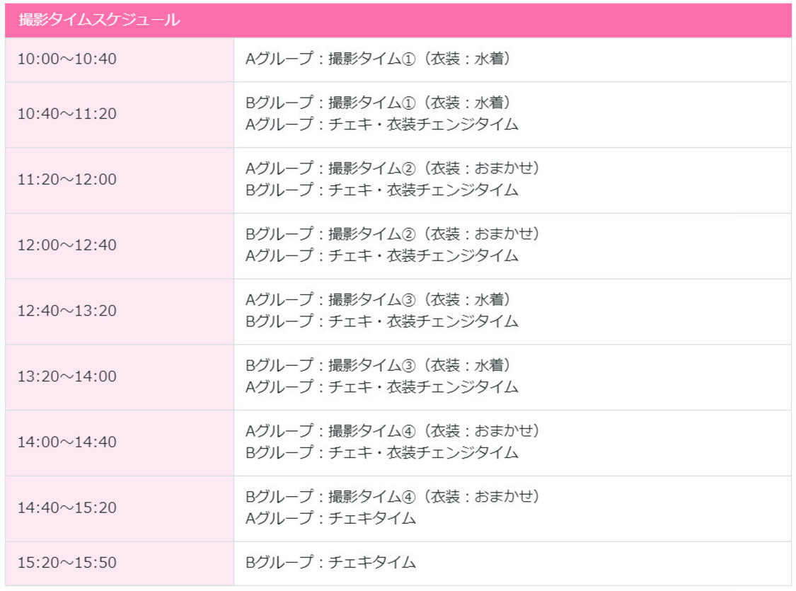Click Bグループ 撮影タイム④ おまかせ text
The image size is (796, 591).
(x=393, y=498)
